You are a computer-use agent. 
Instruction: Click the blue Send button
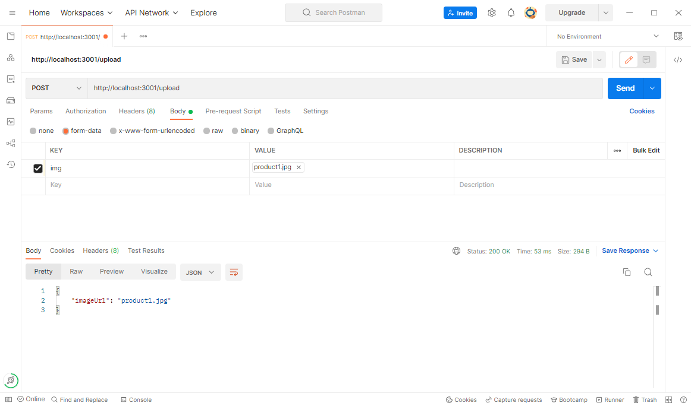pyautogui.click(x=626, y=88)
